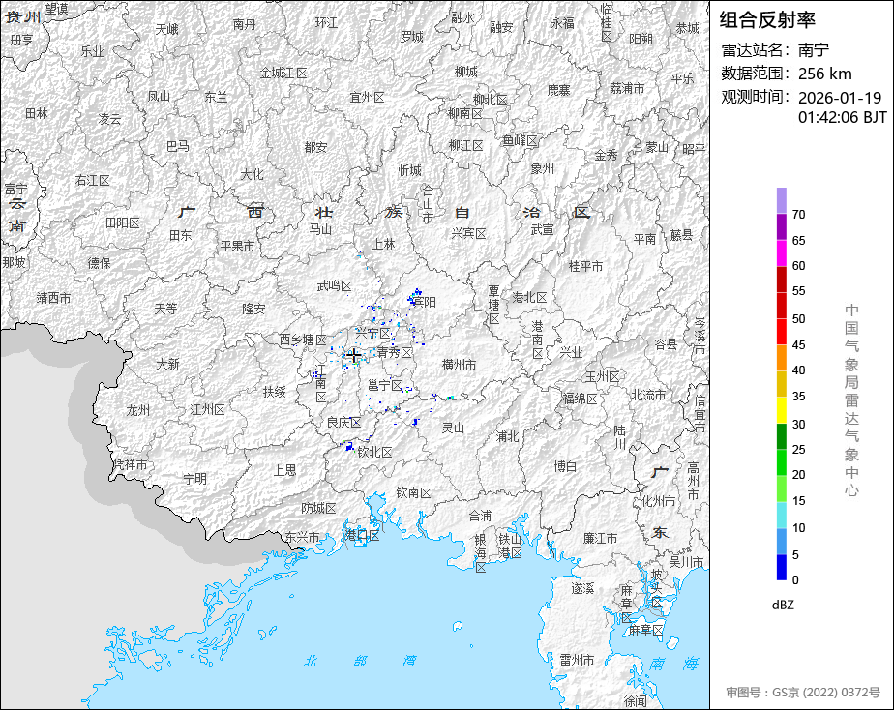Screen dimensions: 894x710
Task: Click the 马山 label
Action: pos(320,229)
